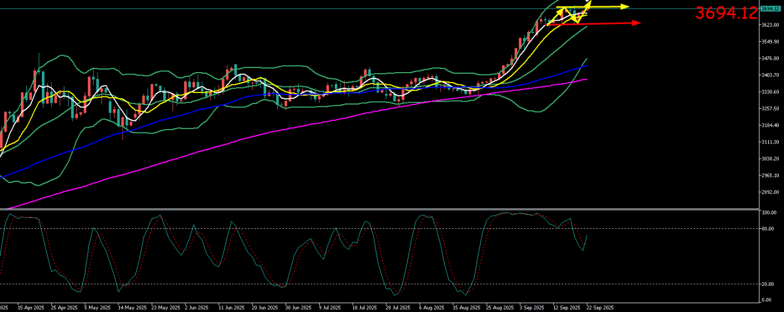Click the red horizontal arrow's arrowhead
784x312 pixels.
click(636, 23)
